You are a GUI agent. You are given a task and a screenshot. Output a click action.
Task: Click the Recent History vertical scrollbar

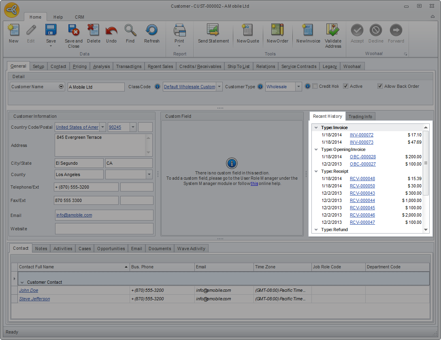pyautogui.click(x=426, y=163)
